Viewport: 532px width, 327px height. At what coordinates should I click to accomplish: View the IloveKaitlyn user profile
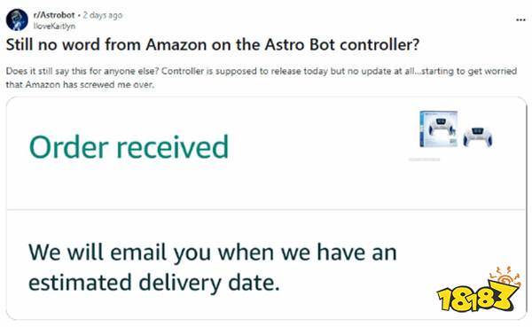[54, 26]
